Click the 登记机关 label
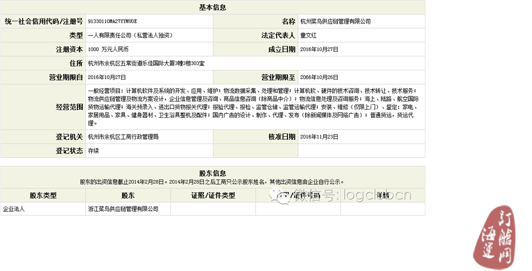The width and height of the screenshot is (532, 271). [69, 137]
